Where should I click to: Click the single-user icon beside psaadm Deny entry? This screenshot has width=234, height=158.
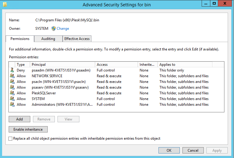[12, 70]
